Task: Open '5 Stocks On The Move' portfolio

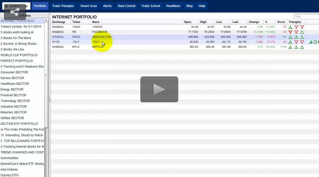Action: click(x=16, y=38)
